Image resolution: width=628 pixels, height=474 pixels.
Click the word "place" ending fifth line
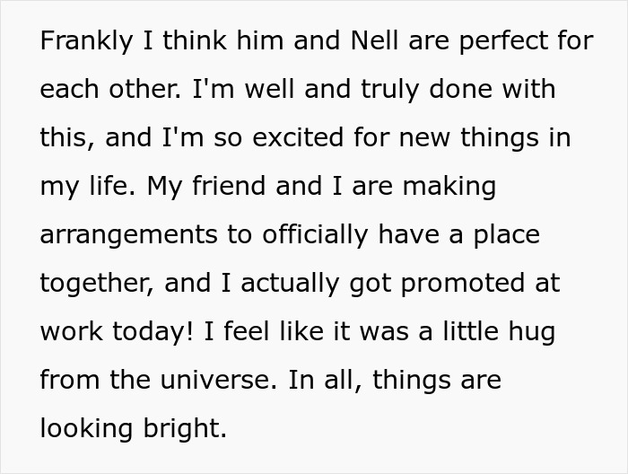(x=507, y=235)
